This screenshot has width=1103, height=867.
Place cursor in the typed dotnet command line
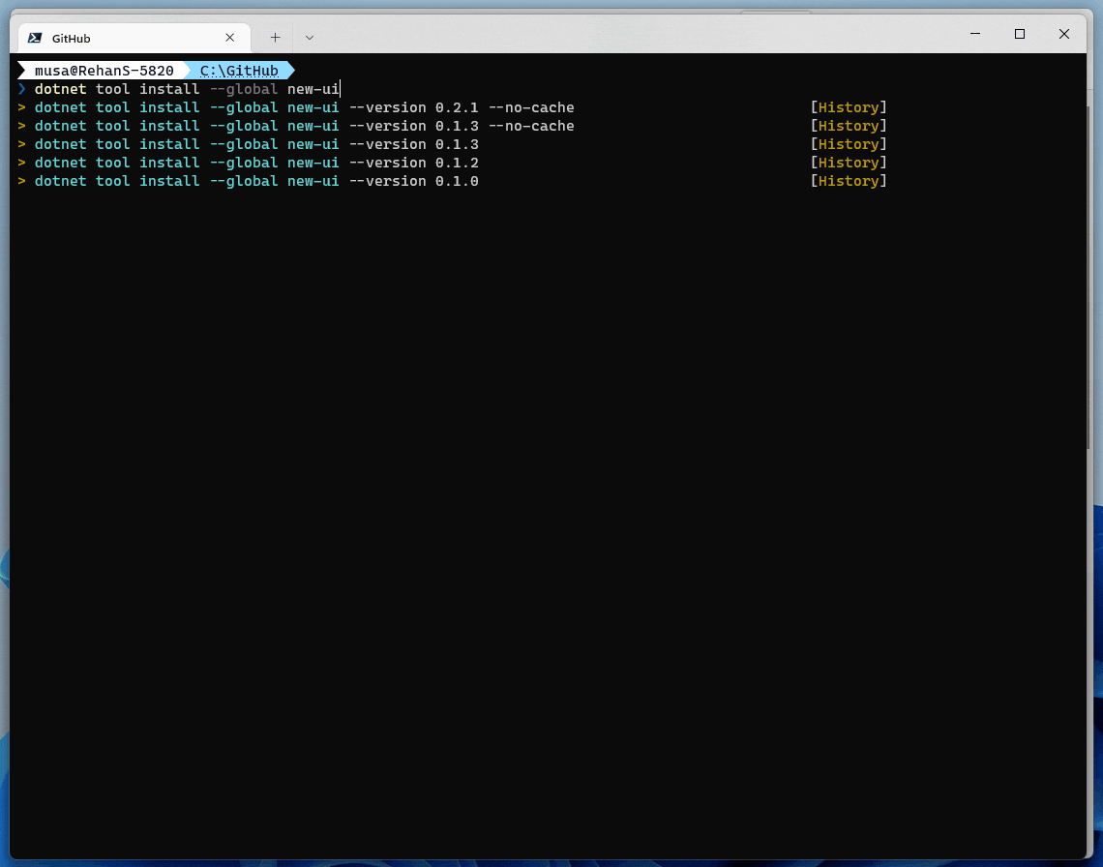(x=187, y=89)
